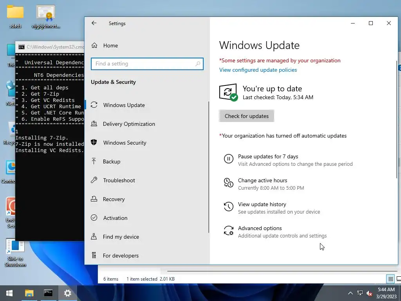This screenshot has width=401, height=301.
Task: Click the Find my device person icon
Action: (94, 236)
